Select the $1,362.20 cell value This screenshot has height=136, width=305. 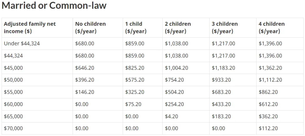(x=270, y=68)
